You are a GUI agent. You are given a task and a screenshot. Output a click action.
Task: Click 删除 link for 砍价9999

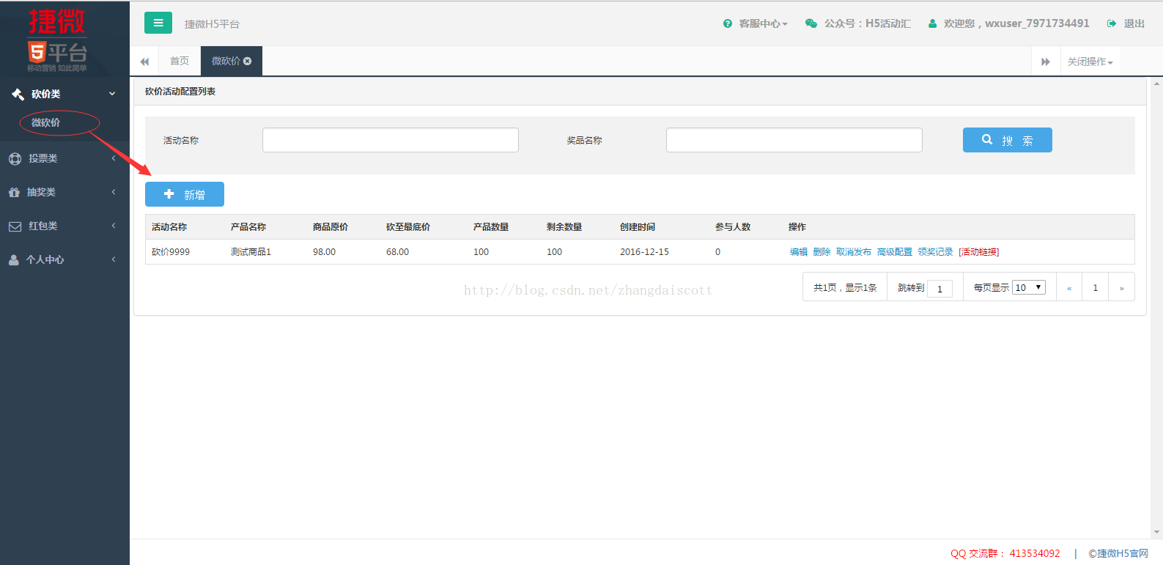[x=822, y=252]
